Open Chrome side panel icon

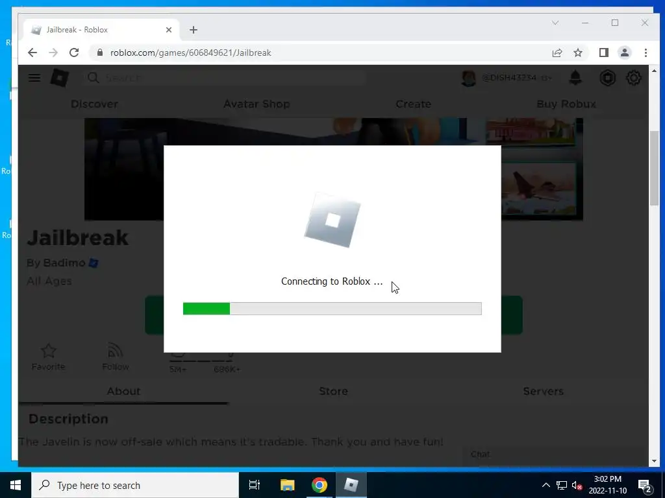pos(603,53)
